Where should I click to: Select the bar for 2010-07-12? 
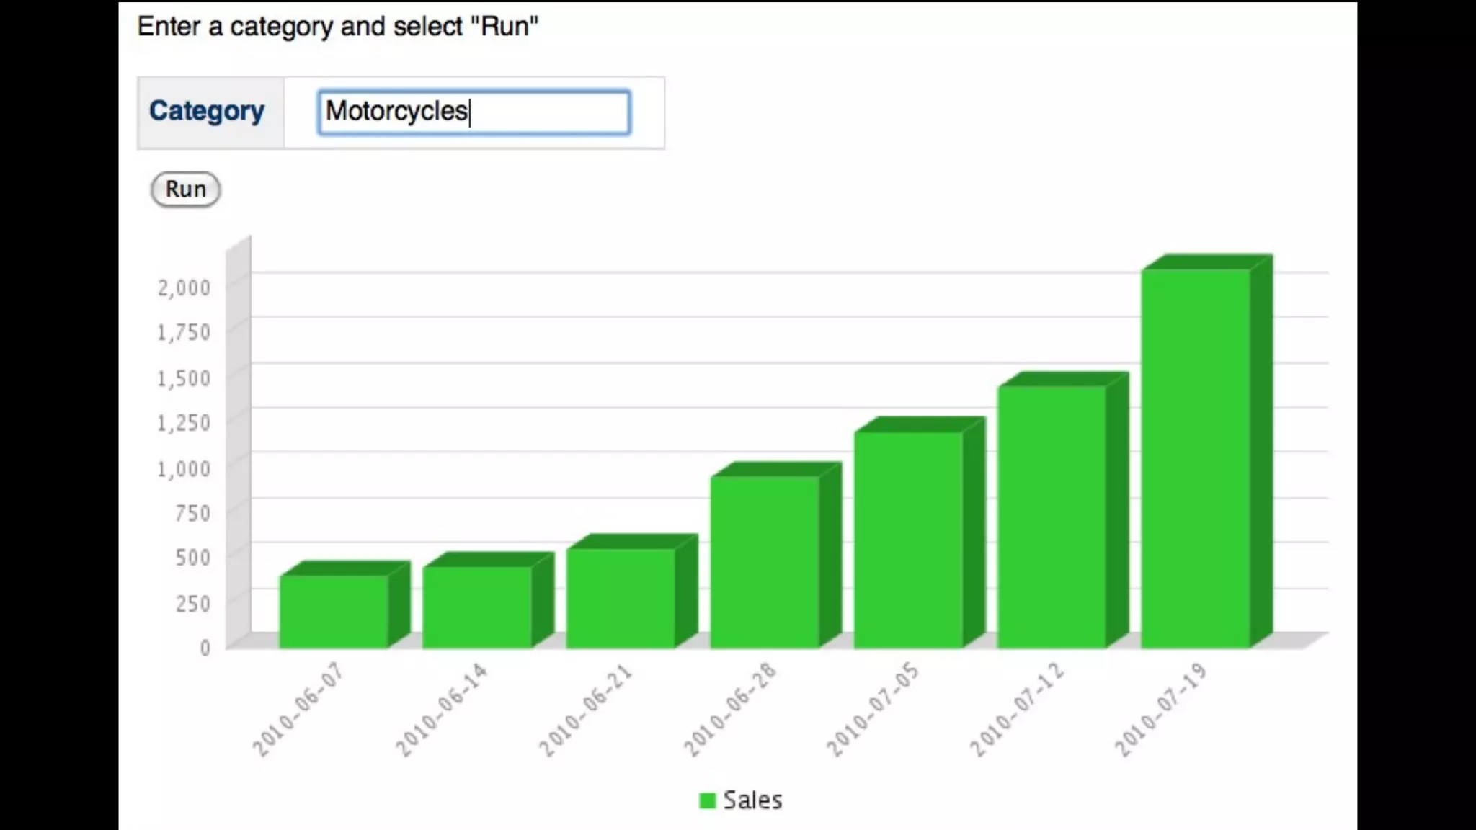1052,517
